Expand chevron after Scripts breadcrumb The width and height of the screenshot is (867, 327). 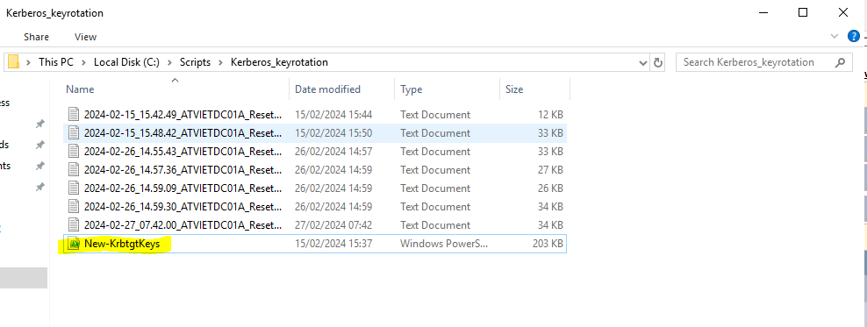220,62
